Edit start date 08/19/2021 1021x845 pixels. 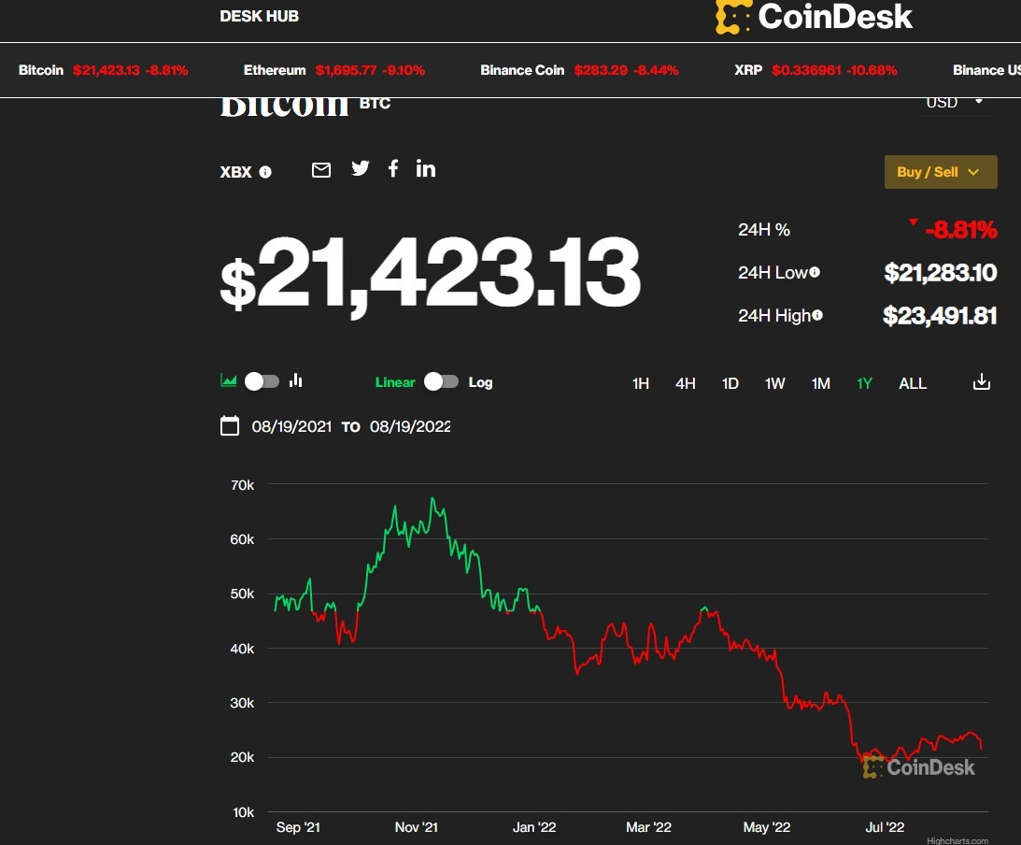[291, 427]
